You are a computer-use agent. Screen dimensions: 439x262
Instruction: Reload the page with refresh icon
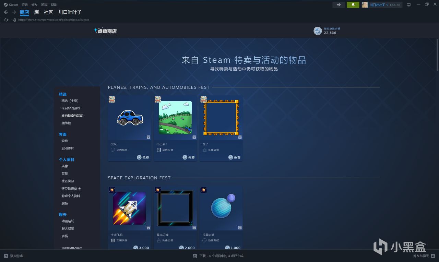[6, 20]
